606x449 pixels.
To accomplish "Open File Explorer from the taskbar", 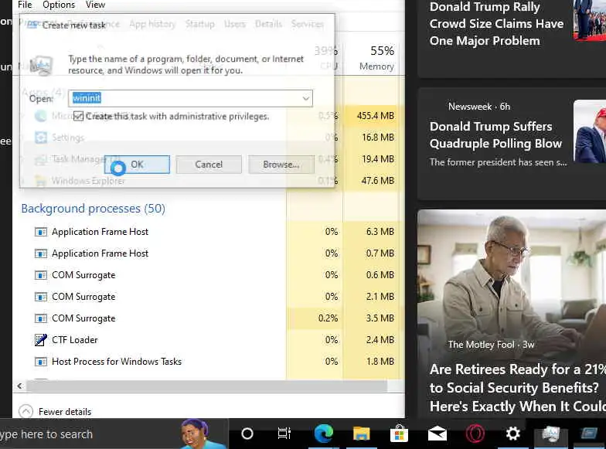I will (x=362, y=434).
